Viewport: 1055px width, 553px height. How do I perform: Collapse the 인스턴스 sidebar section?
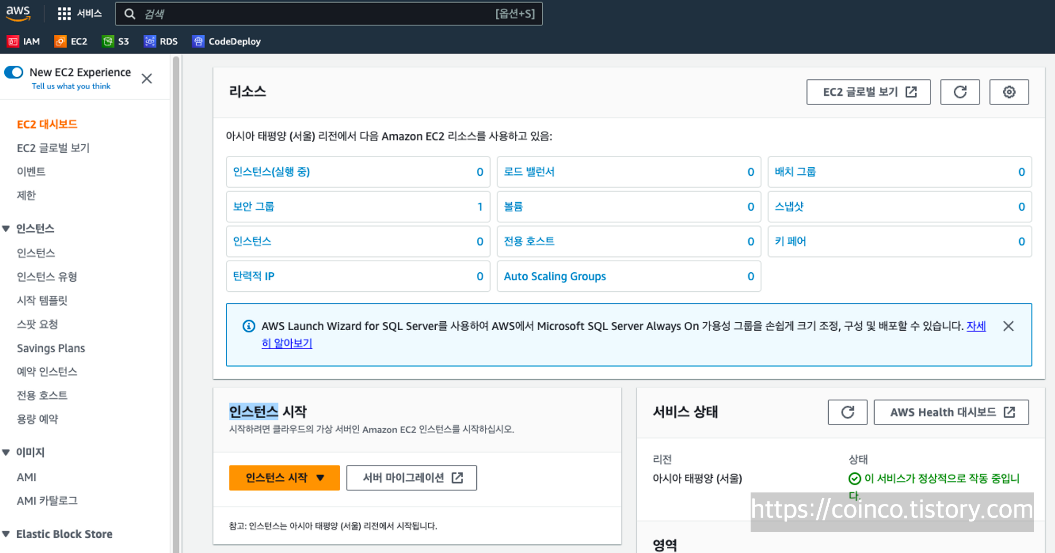click(x=6, y=229)
